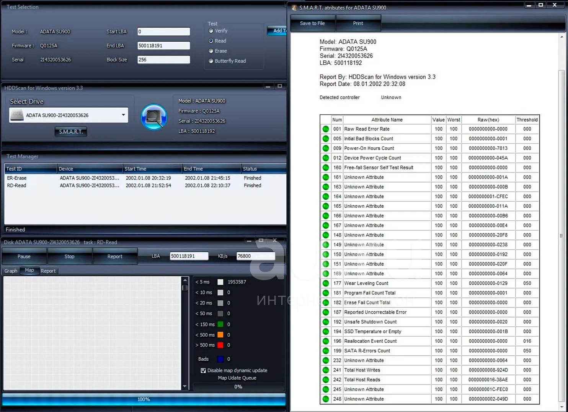
Task: Click the S.M.A.R.T. report vertical scrollbar
Action: (561, 235)
